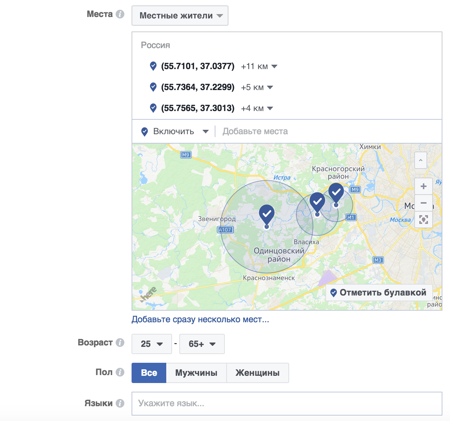Zoom out with the map minus button
The width and height of the screenshot is (450, 421).
pyautogui.click(x=424, y=203)
